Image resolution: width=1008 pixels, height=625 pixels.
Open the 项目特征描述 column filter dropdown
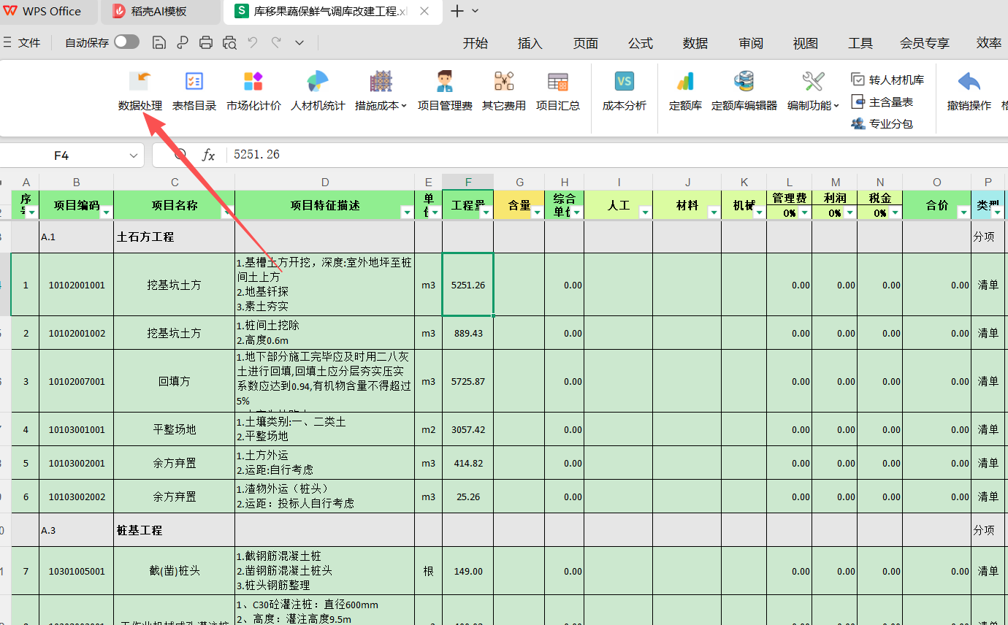tap(408, 212)
